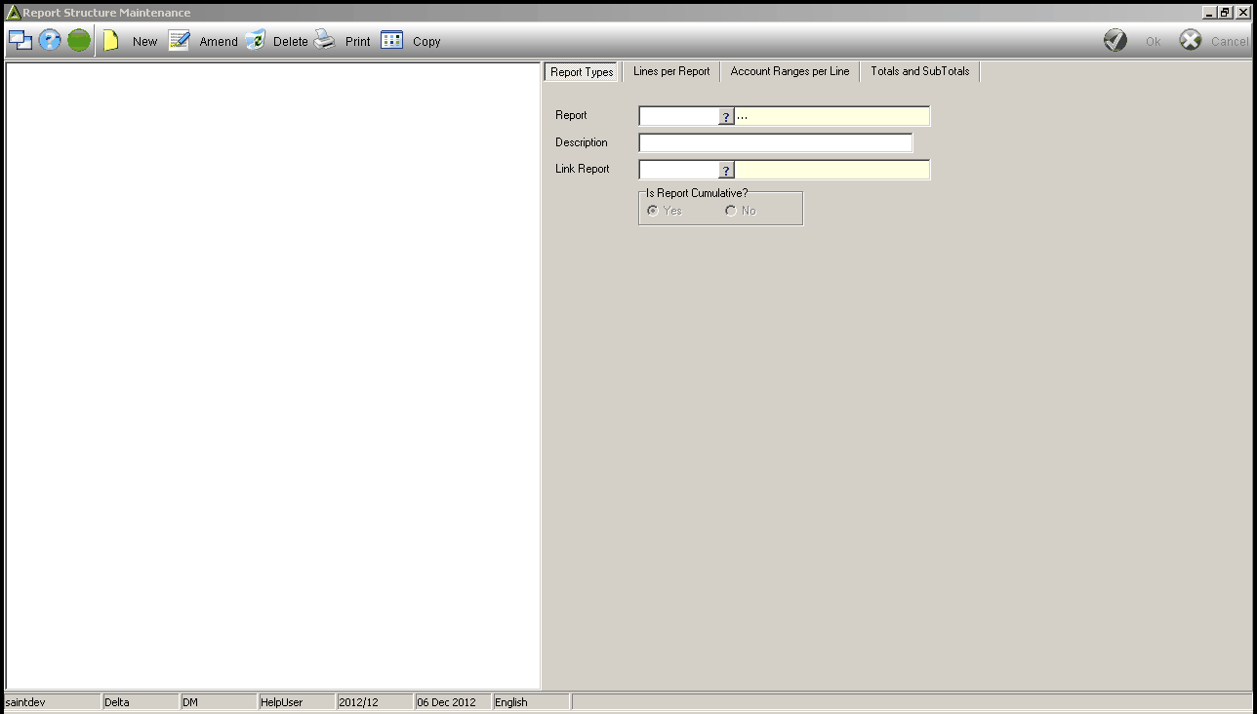Click the 06 Dec 2012 date entry
The image size is (1257, 714).
pos(453,702)
